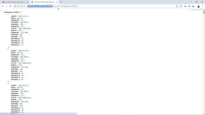
Task: Click third flight's SEATSMAX key
Action: [x=14, y=104]
